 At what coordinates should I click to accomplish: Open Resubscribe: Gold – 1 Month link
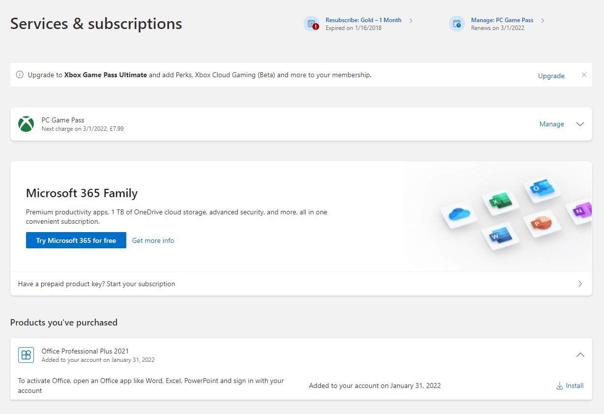363,20
